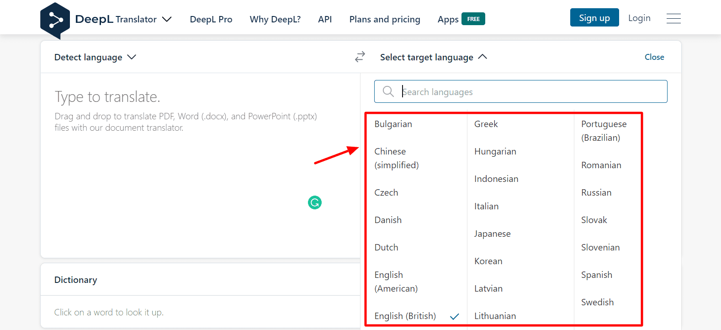The image size is (721, 330).
Task: Choose Japanese as target language
Action: click(x=493, y=234)
